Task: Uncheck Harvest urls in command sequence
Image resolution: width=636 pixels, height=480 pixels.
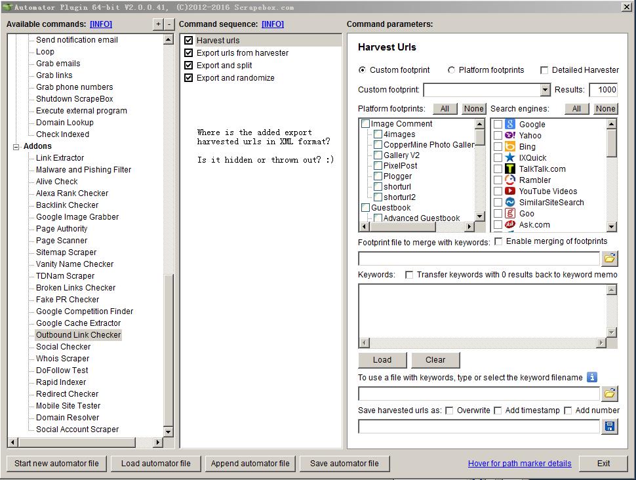Action: [188, 40]
